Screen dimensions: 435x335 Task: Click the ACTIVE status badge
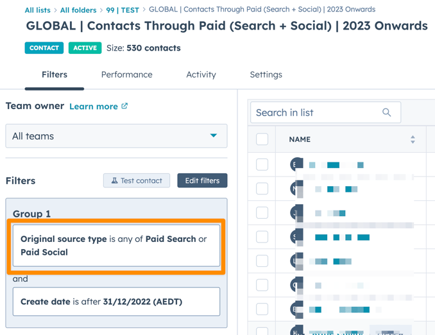pyautogui.click(x=85, y=48)
